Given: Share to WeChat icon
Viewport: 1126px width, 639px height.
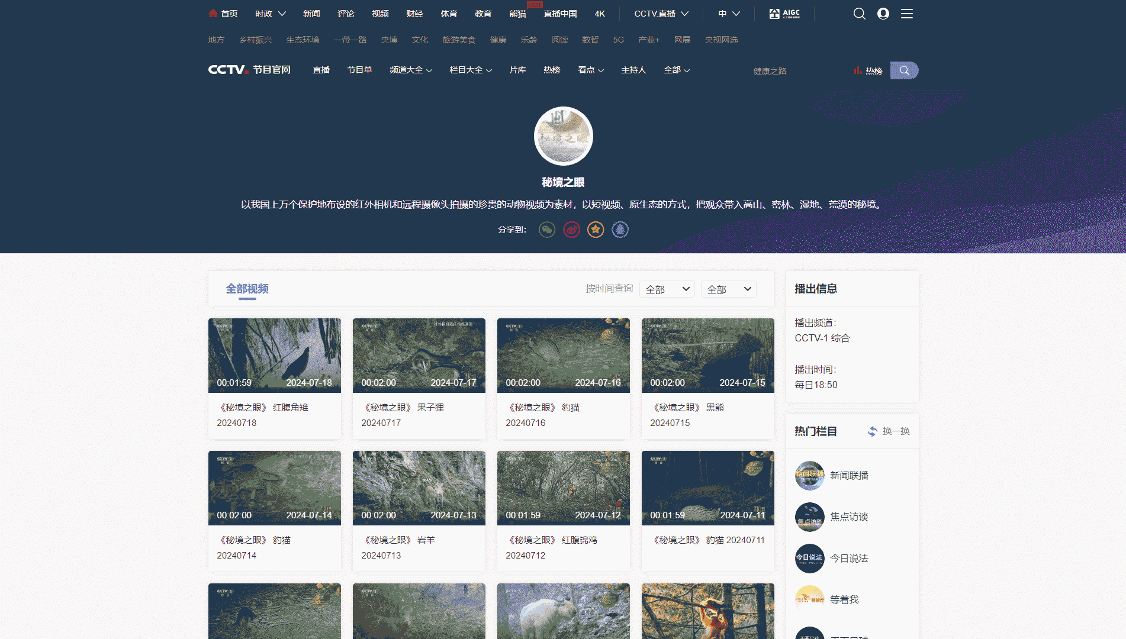Looking at the screenshot, I should tap(547, 230).
